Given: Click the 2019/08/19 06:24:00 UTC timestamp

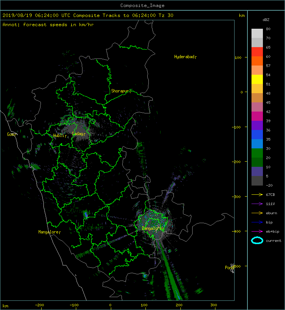Looking at the screenshot, I should (x=36, y=15).
